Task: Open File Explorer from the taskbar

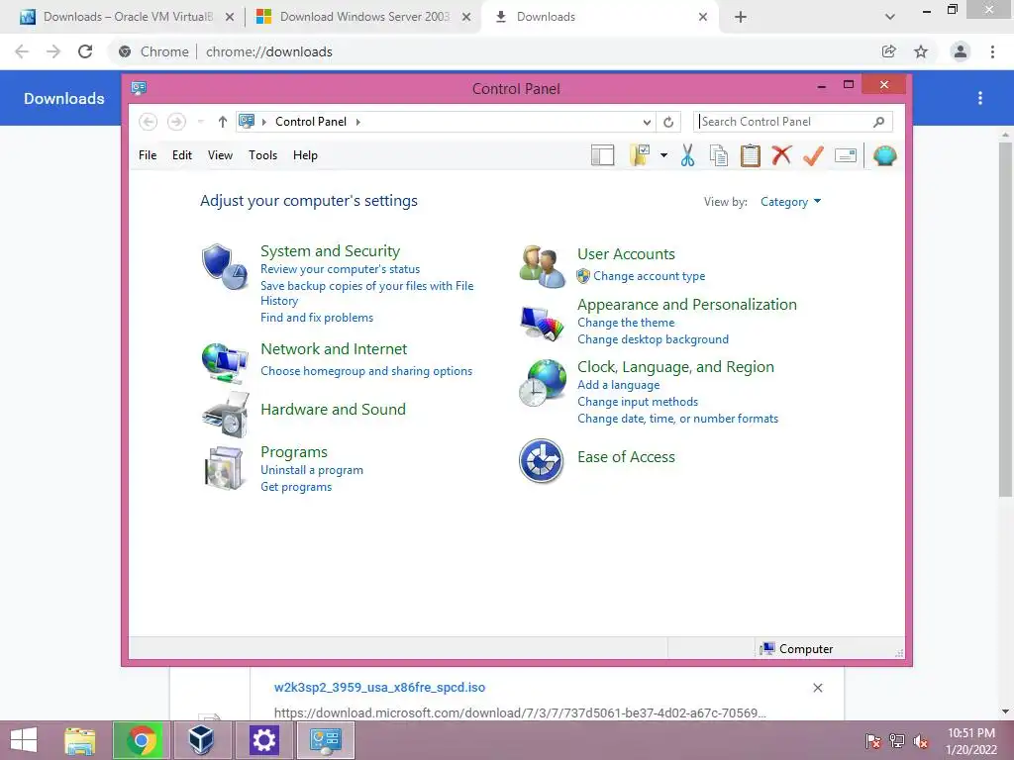Action: 80,740
